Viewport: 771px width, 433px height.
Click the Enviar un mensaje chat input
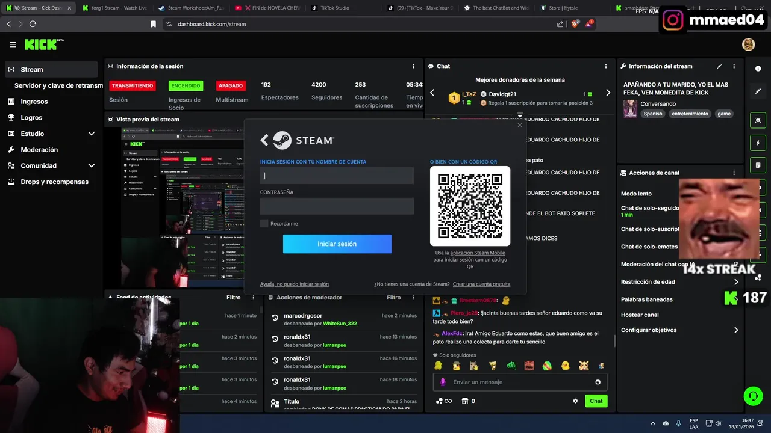[520, 382]
